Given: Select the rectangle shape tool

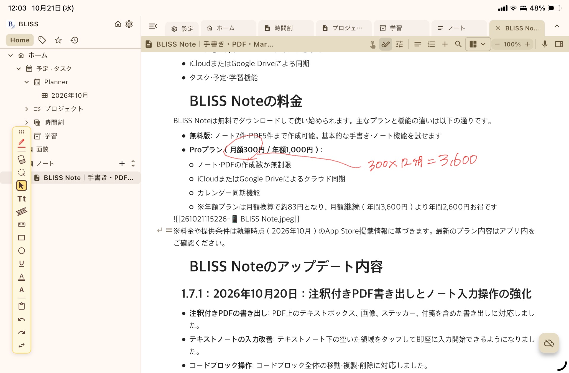Looking at the screenshot, I should point(21,238).
